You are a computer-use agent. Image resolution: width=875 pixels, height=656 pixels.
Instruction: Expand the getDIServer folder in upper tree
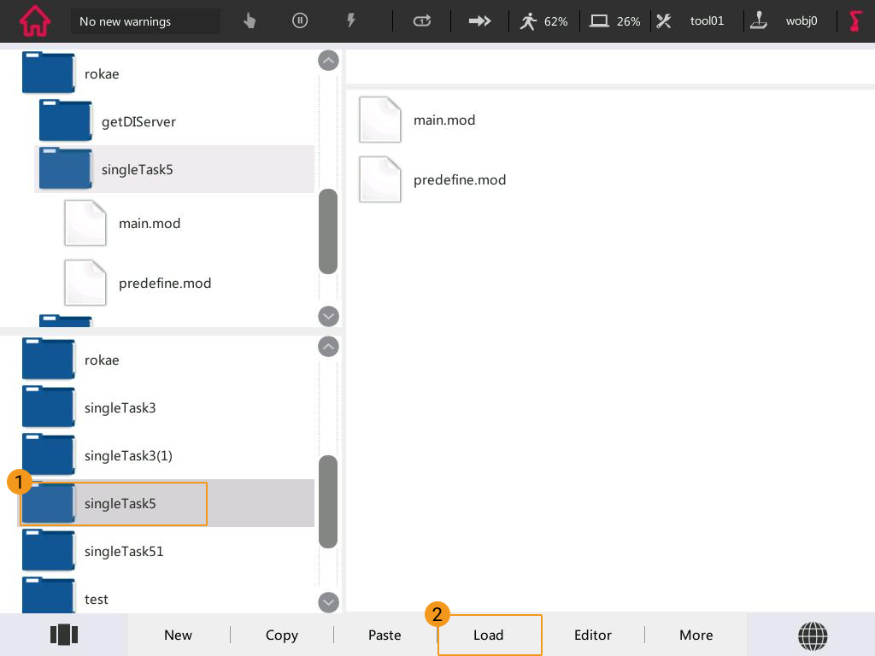(138, 121)
